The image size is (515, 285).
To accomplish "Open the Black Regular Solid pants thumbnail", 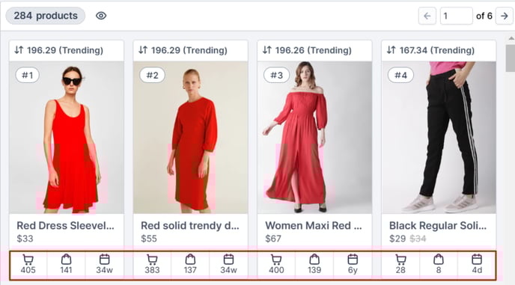I will [439, 137].
